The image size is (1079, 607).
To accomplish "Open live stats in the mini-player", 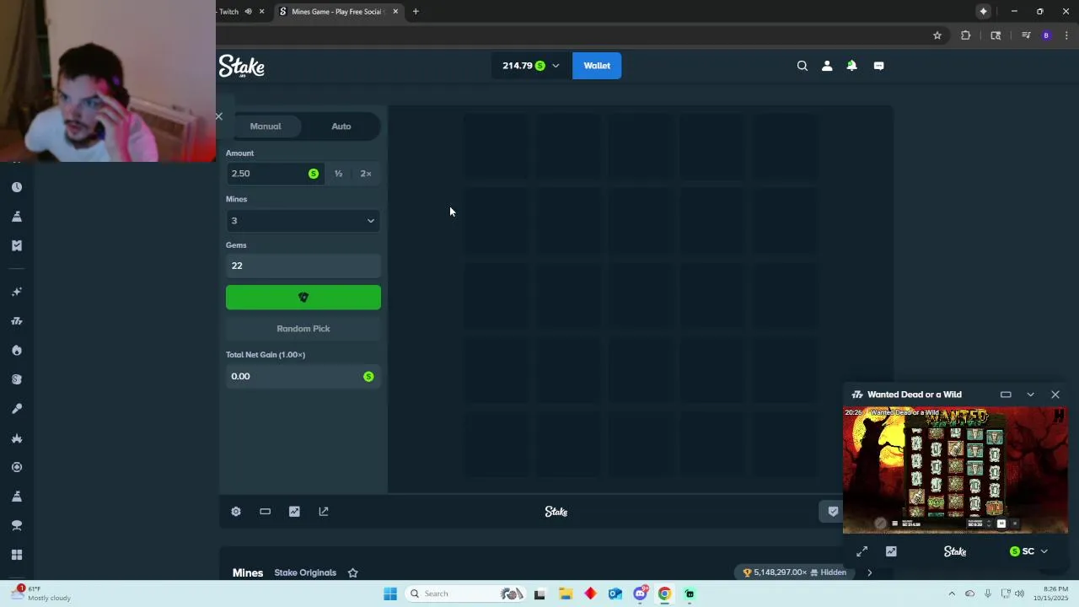I will point(891,551).
